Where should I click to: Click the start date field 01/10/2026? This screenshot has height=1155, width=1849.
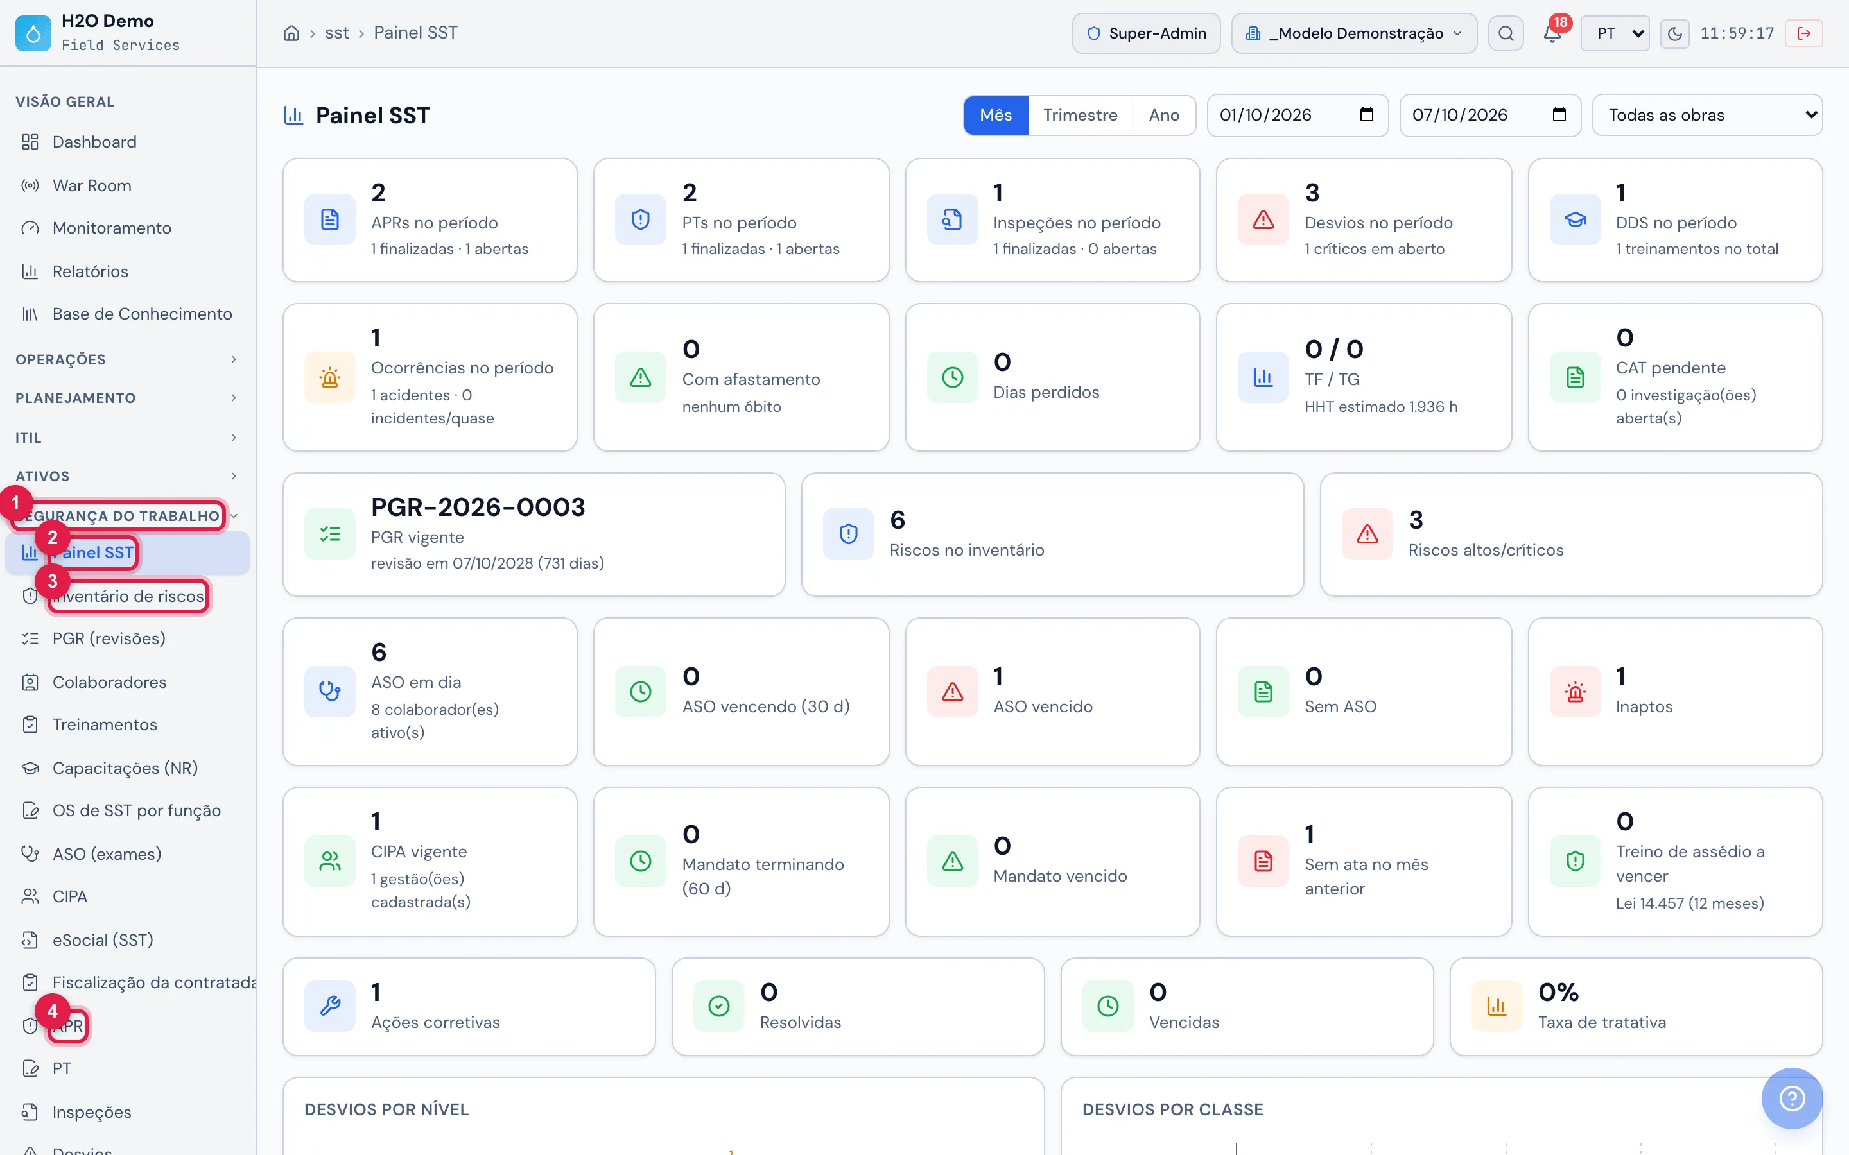tap(1298, 116)
